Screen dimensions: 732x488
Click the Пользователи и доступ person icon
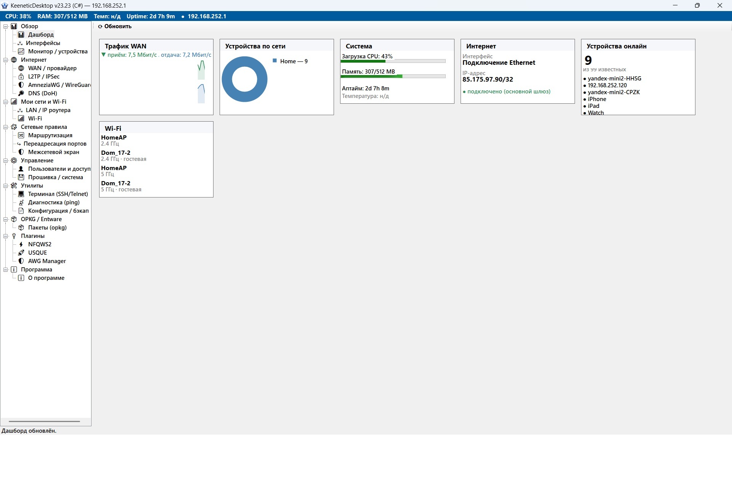[x=21, y=169]
